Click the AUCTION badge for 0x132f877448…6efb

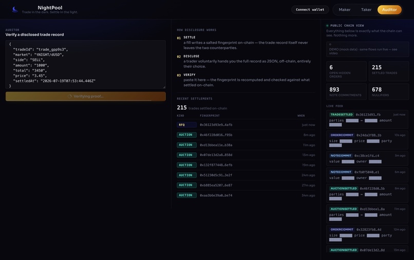point(186,165)
